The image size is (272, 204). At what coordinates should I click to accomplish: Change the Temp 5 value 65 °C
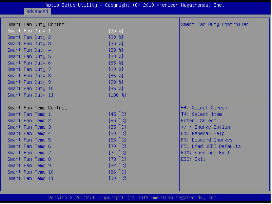(117, 140)
